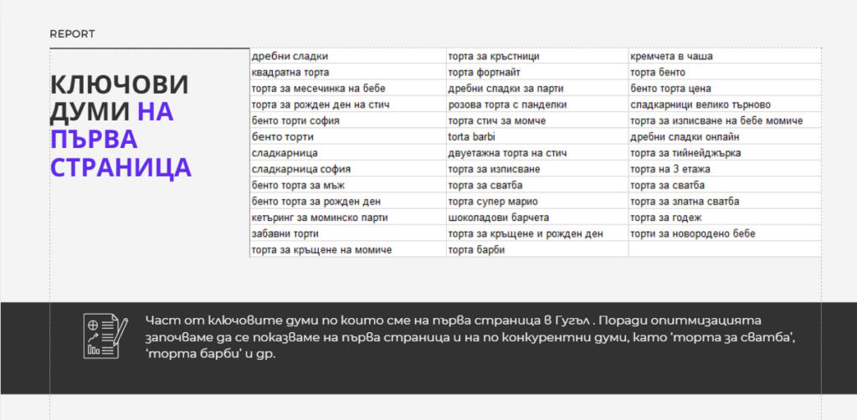Select the "квадратна торта" cell
Image resolution: width=857 pixels, height=420 pixels.
290,72
